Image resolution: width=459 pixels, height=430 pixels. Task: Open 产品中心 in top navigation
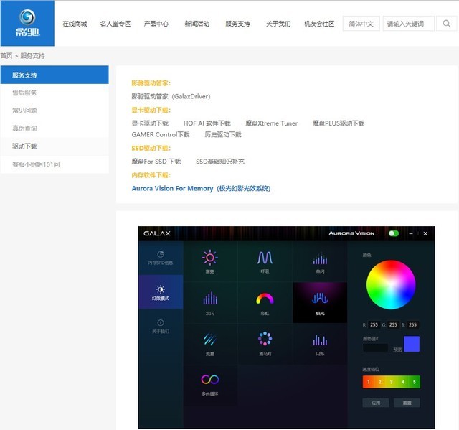pos(156,24)
